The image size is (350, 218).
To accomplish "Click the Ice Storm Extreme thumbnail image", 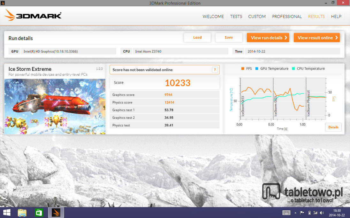I will pyautogui.click(x=55, y=107).
